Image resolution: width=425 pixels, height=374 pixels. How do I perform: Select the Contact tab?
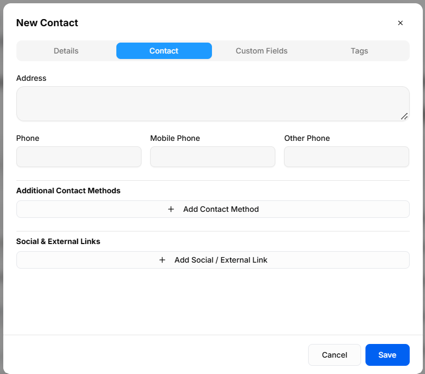164,51
